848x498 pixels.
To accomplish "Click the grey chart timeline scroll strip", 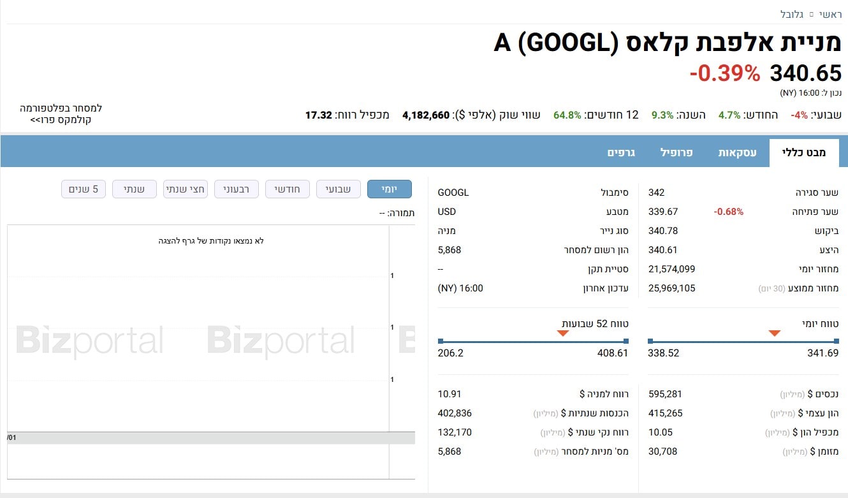I will [x=211, y=438].
